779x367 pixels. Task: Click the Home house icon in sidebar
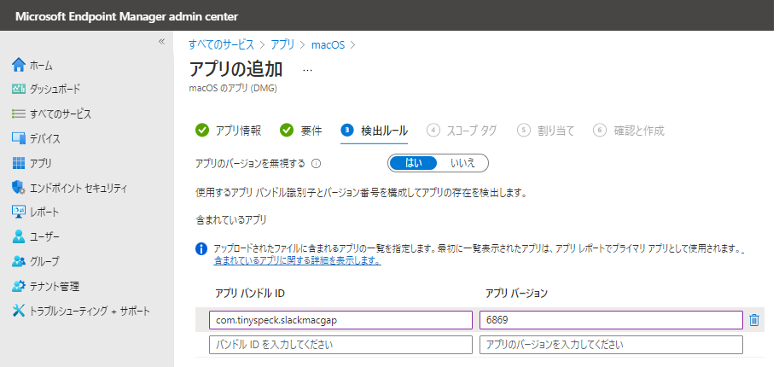19,65
